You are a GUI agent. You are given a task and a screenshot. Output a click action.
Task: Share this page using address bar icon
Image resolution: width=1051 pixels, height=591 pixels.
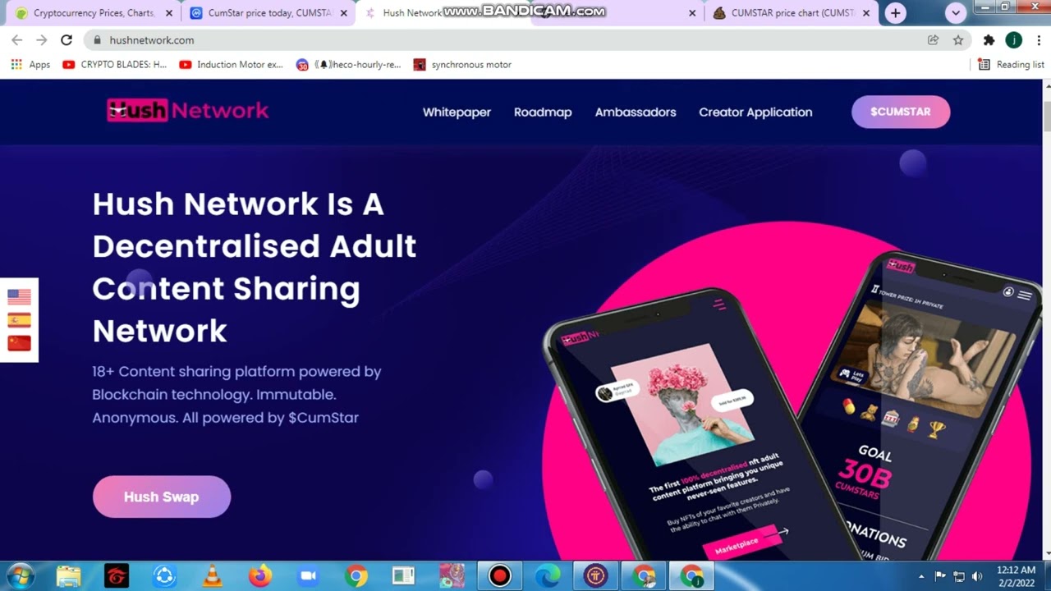(933, 39)
